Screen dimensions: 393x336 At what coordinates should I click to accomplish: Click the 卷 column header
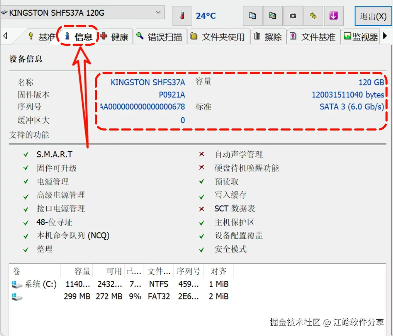click(35, 271)
